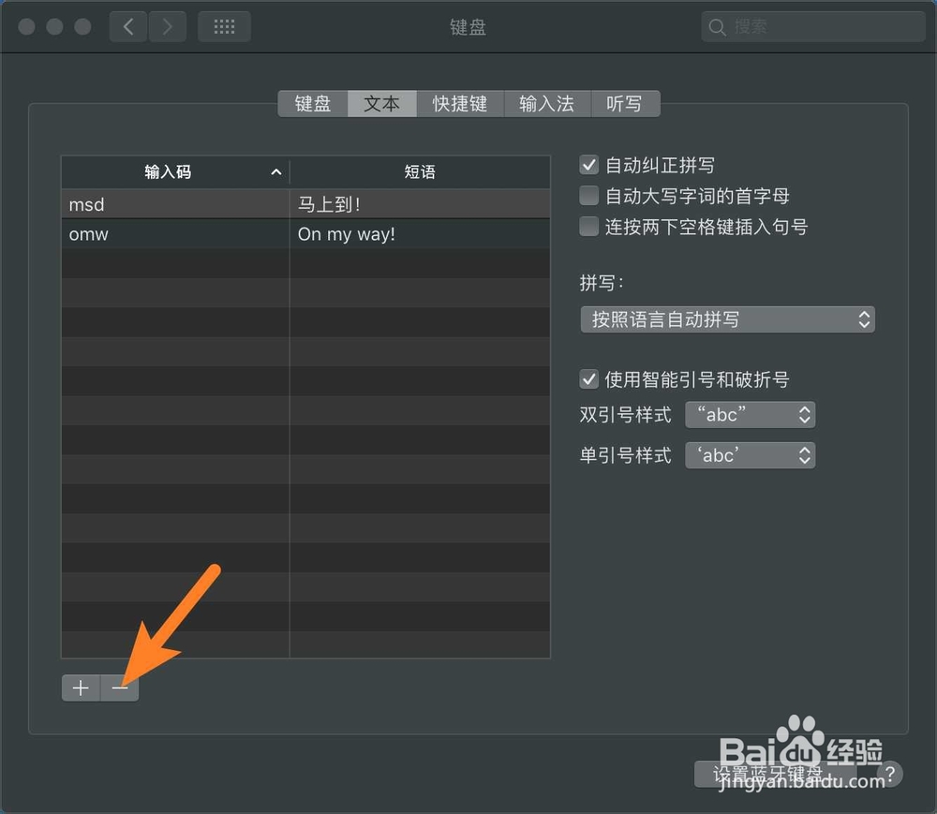Image resolution: width=937 pixels, height=814 pixels.
Task: Open Show All preferences grid icon
Action: click(224, 26)
